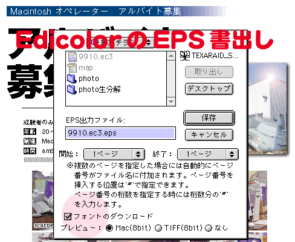The image size is (295, 242).
Task: Click the building photo in the document behind
Action: [267, 109]
